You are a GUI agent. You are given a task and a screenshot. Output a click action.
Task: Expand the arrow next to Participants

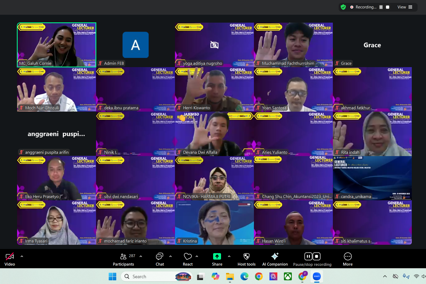tap(141, 256)
